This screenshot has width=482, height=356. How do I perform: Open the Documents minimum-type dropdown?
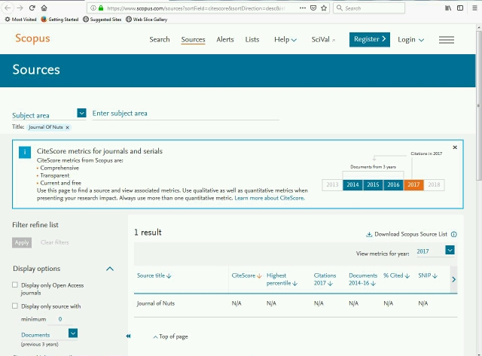73,333
